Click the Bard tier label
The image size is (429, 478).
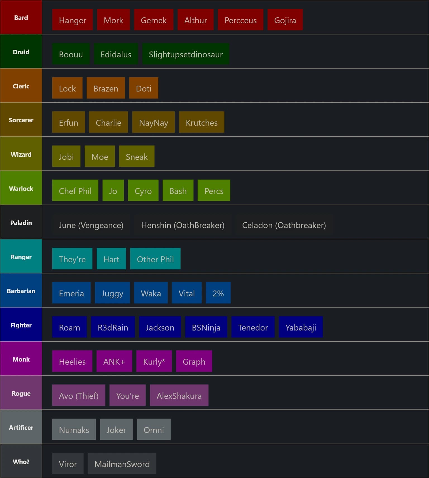click(x=21, y=17)
